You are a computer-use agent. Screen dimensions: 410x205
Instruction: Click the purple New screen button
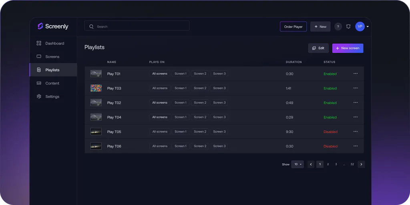(x=348, y=48)
